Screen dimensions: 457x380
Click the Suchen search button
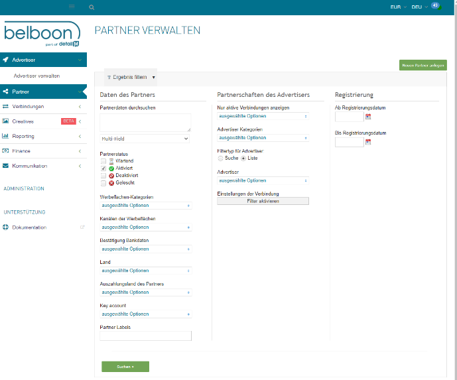tap(125, 367)
